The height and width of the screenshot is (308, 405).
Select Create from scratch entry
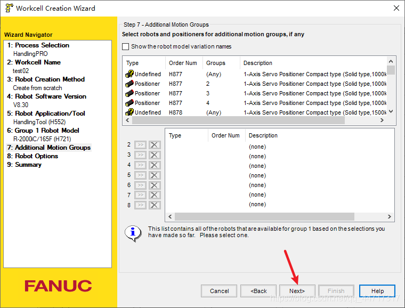tap(37, 88)
